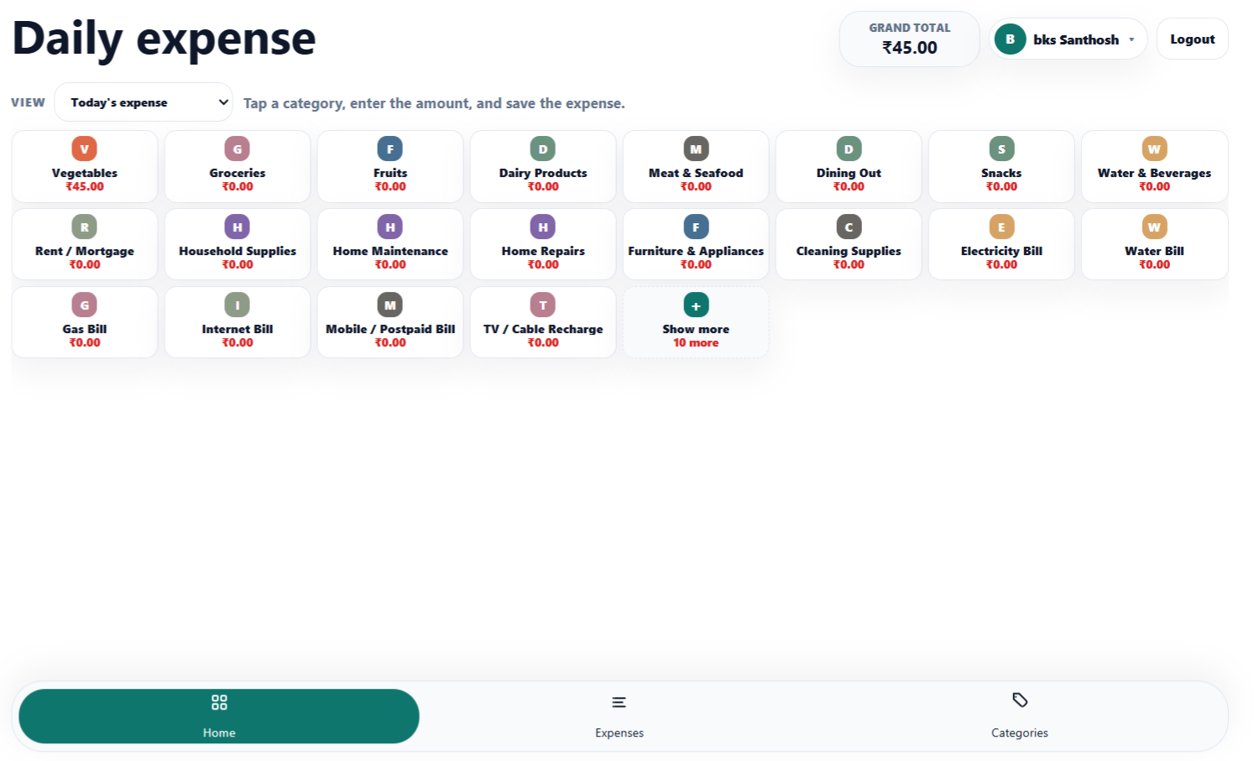Tap the Household Supplies icon
1254x761 pixels.
tap(237, 227)
